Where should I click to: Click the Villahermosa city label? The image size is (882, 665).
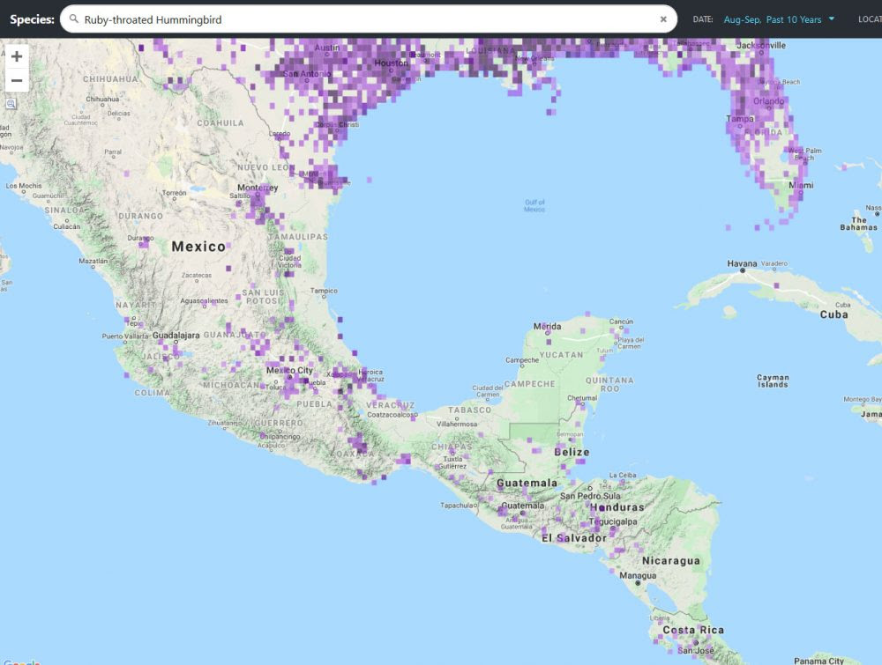click(x=457, y=424)
